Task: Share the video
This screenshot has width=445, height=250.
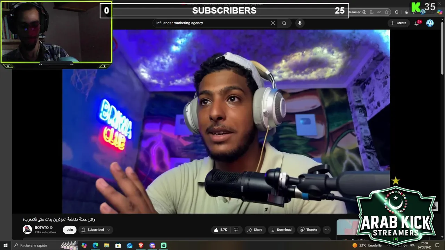Action: [254, 230]
